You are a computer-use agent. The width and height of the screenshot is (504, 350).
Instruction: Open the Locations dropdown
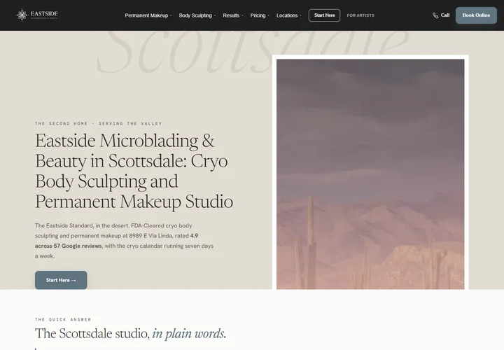pyautogui.click(x=288, y=15)
